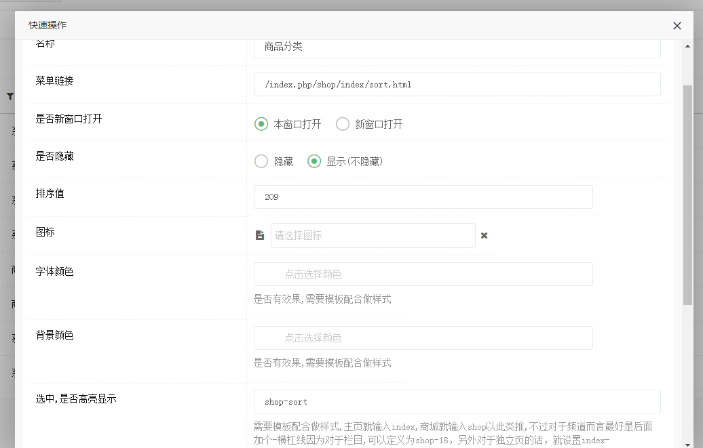703x448 pixels.
Task: Close the 快速操作 dialog
Action: tap(677, 26)
